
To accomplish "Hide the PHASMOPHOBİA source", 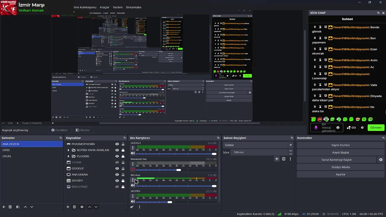I will (x=117, y=144).
